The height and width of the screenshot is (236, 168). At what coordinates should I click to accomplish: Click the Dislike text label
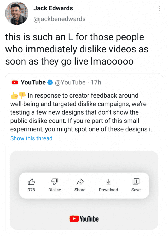point(55,190)
